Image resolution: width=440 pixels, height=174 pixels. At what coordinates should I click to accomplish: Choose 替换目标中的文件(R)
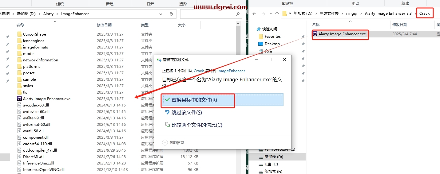(x=222, y=100)
